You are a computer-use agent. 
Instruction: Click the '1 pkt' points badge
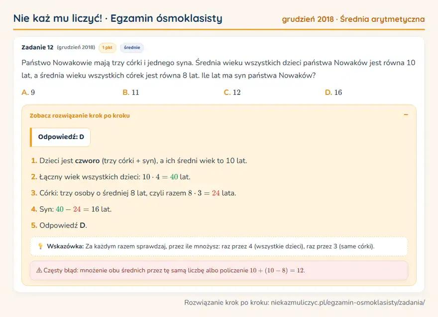108,48
